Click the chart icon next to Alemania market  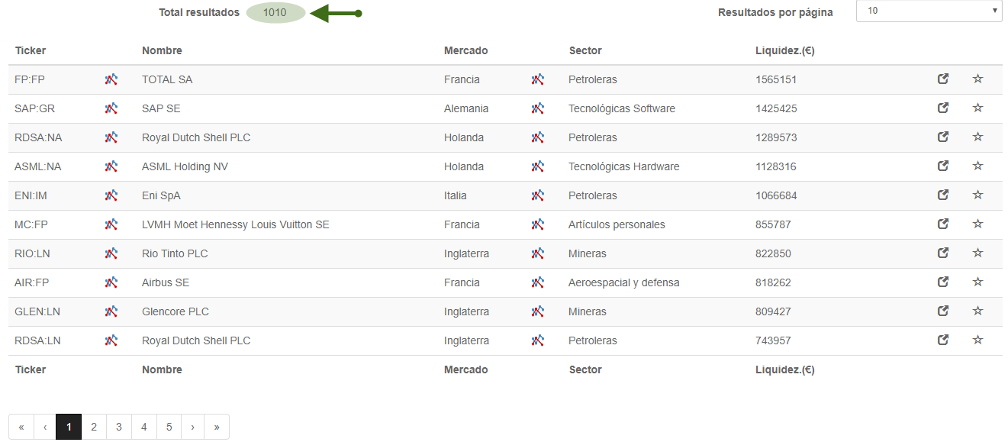538,108
